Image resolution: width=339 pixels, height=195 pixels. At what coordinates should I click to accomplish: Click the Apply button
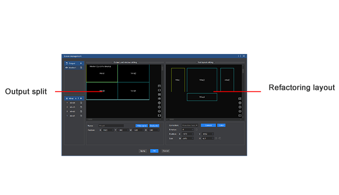coord(143,151)
